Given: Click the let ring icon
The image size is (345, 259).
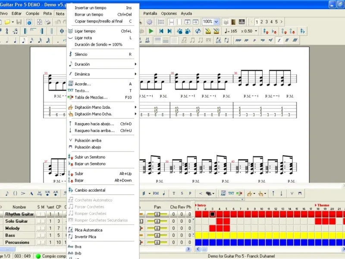Looking at the screenshot, I should [39, 193].
